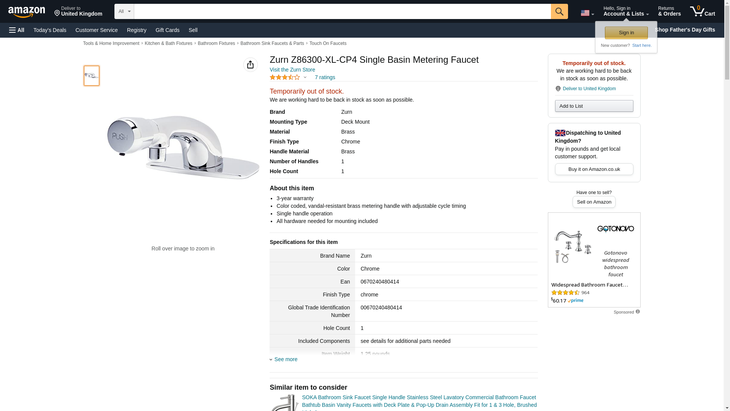This screenshot has height=411, width=730.
Task: Click inside the Amazon search field
Action: click(342, 11)
